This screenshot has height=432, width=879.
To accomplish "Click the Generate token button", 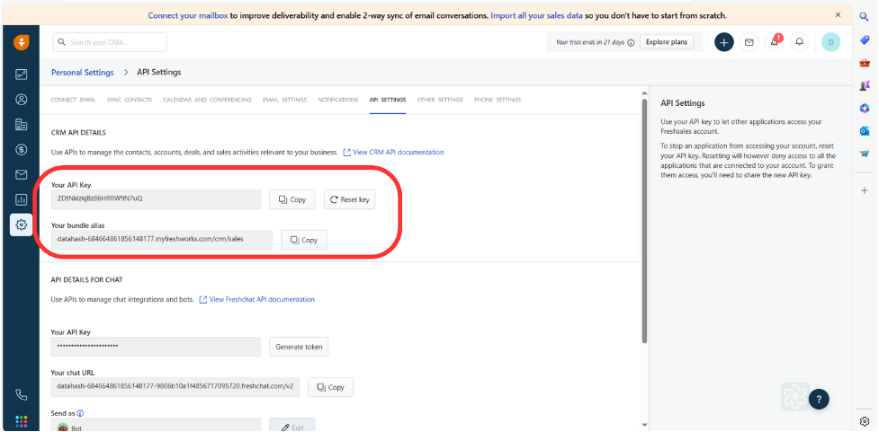I will coord(299,347).
